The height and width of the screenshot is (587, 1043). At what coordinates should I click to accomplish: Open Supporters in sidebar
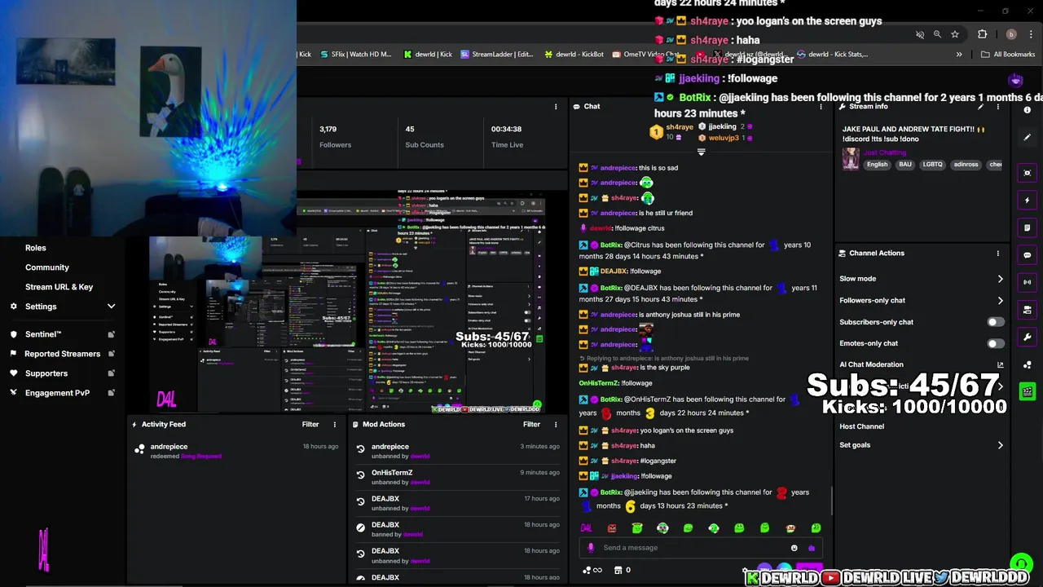coord(46,373)
